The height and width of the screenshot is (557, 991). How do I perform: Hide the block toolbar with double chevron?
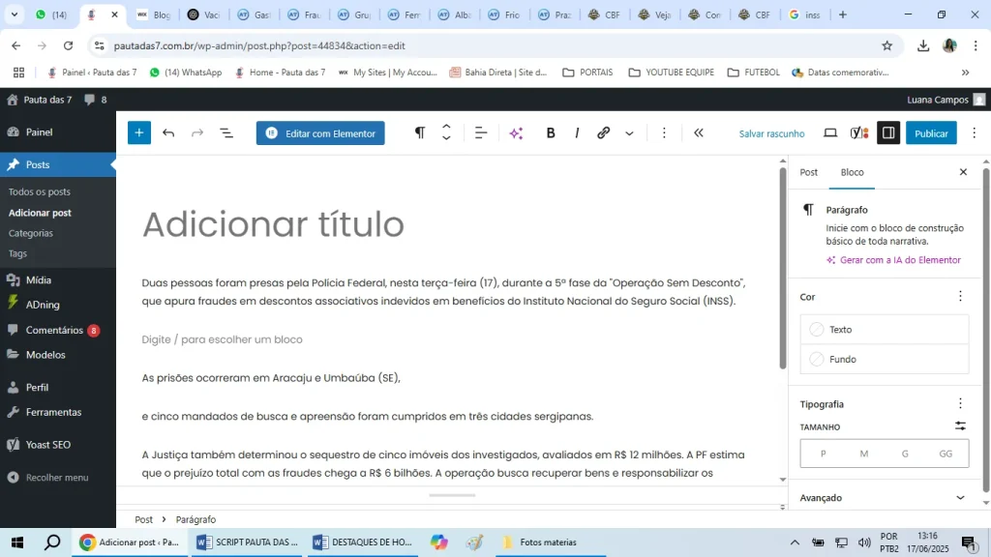click(x=699, y=133)
